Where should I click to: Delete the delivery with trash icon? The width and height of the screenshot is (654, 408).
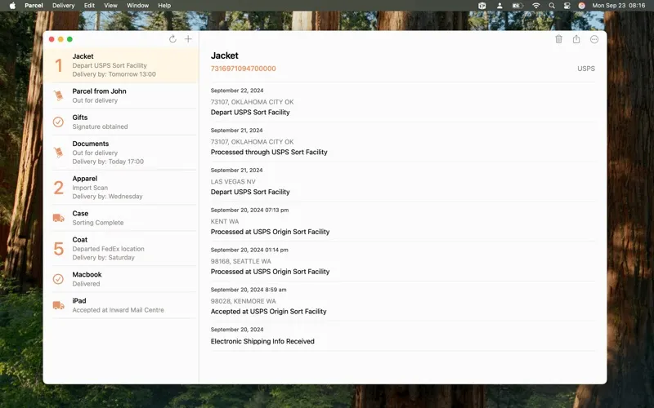pos(558,39)
